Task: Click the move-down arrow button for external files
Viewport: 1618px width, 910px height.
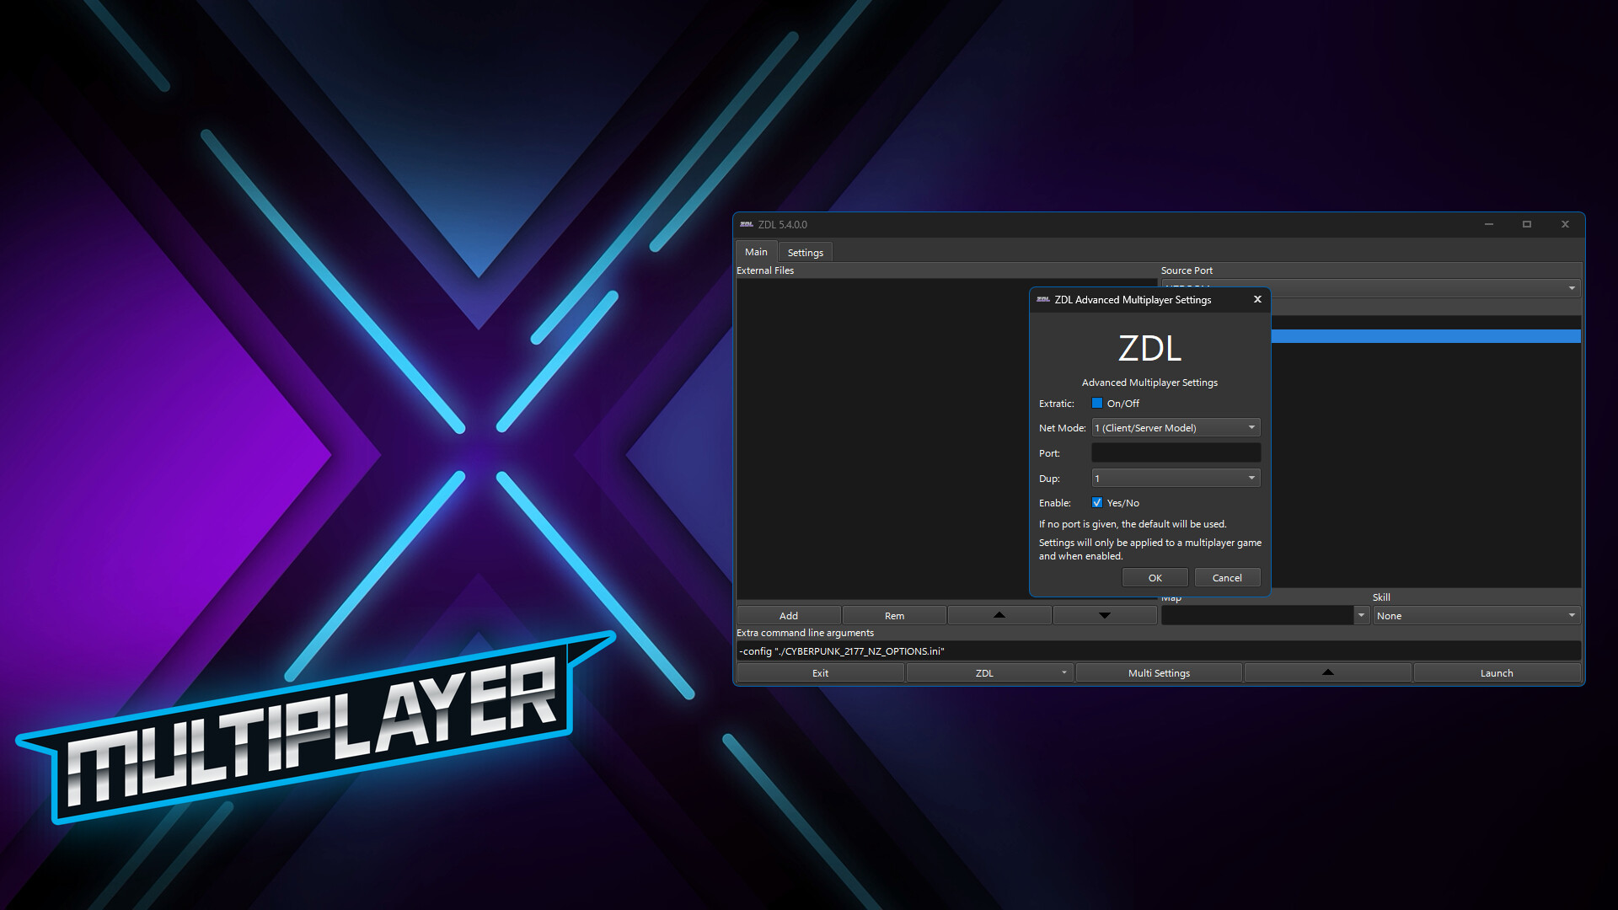Action: [x=1104, y=615]
